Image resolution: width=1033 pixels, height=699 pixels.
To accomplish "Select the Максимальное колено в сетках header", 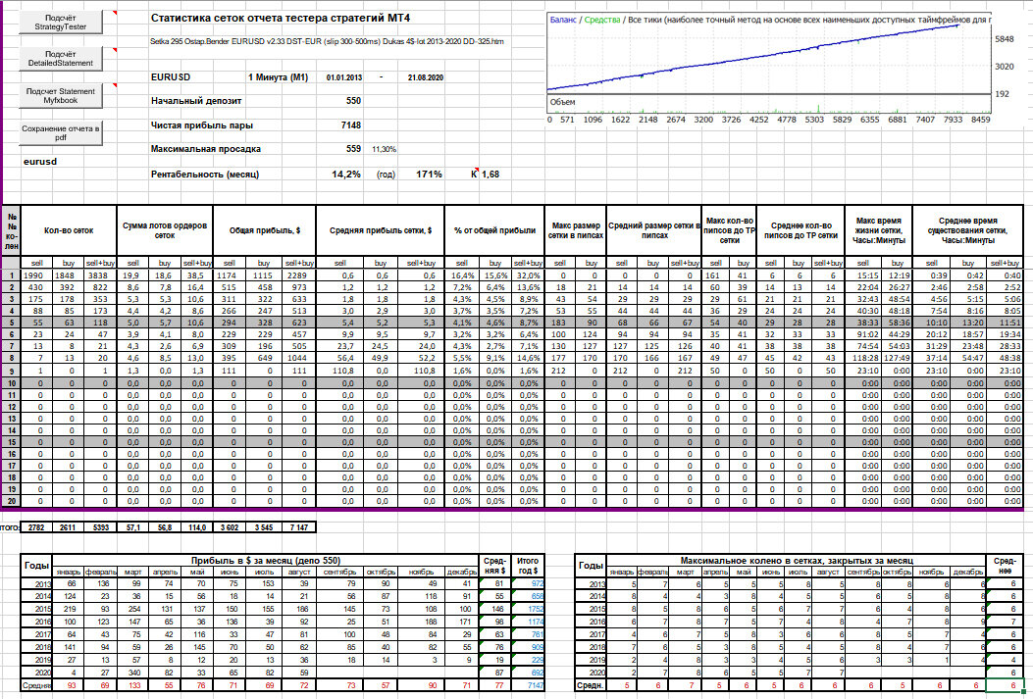I will (x=796, y=560).
